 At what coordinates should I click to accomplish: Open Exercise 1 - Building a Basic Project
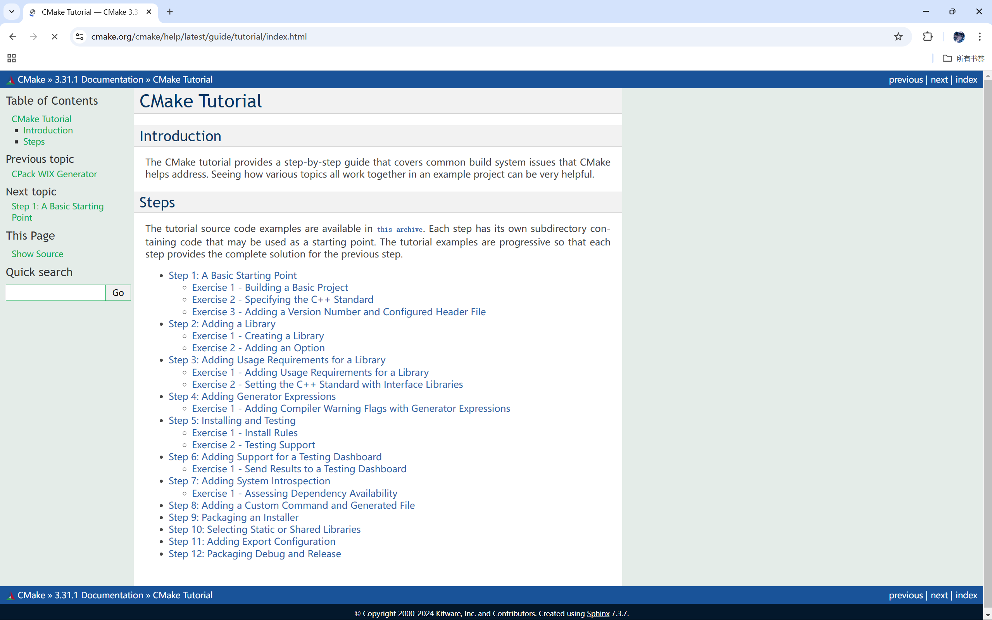click(x=270, y=287)
